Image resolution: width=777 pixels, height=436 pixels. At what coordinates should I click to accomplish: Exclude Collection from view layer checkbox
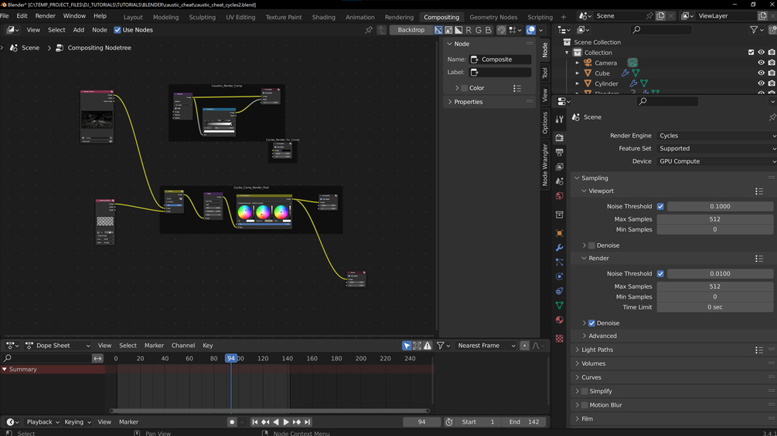751,52
